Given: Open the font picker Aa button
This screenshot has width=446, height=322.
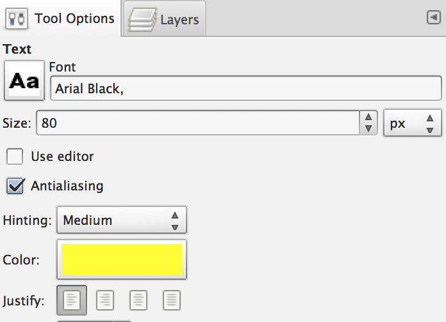Looking at the screenshot, I should click(x=24, y=80).
